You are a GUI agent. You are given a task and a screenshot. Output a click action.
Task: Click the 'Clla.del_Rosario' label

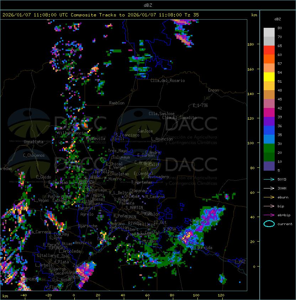[168, 81]
